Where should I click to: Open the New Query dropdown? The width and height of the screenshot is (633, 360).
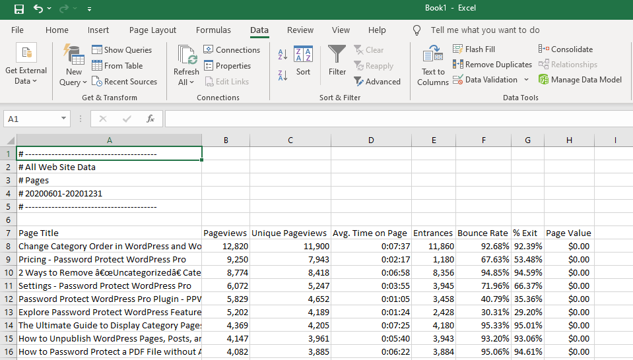coord(73,65)
